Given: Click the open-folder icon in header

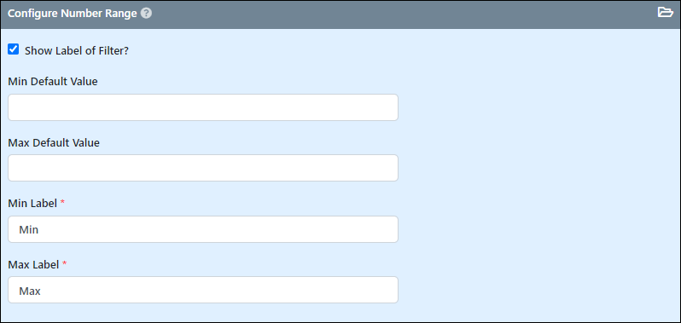Looking at the screenshot, I should (x=665, y=12).
